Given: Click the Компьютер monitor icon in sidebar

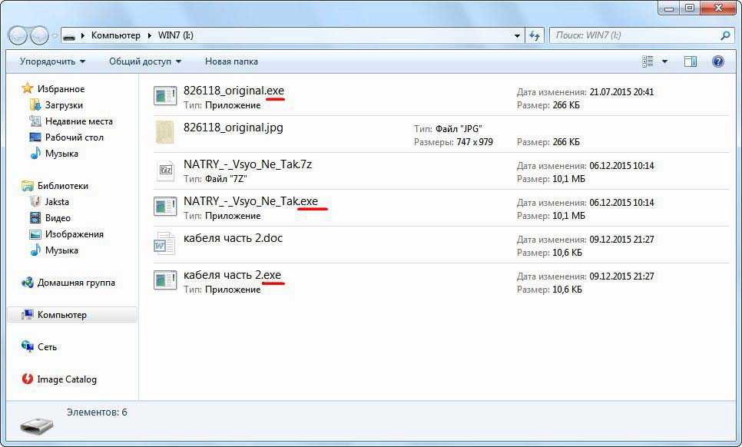Looking at the screenshot, I should click(28, 315).
